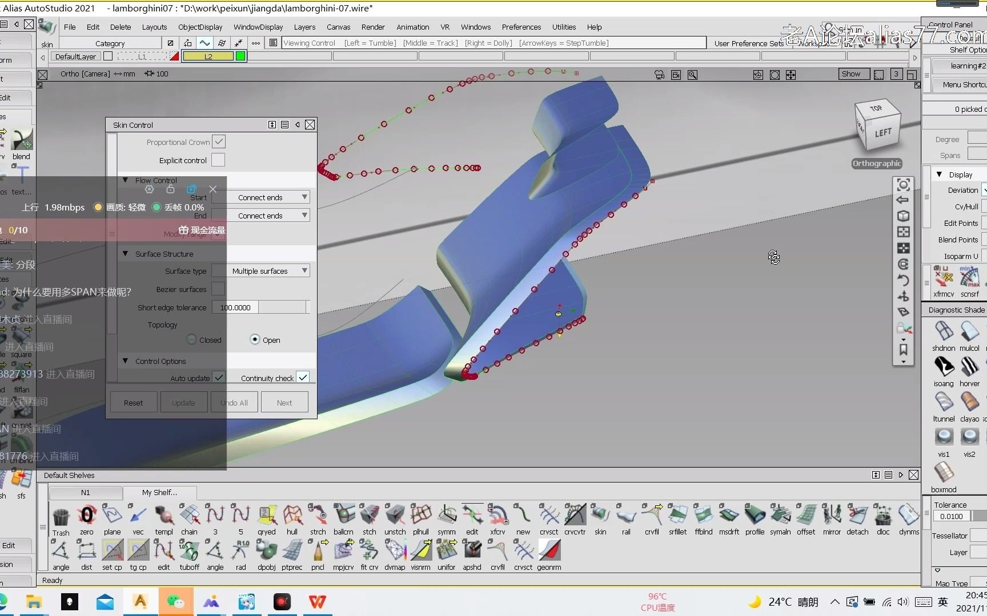Image resolution: width=987 pixels, height=616 pixels.
Task: Collapse Surface Structure section
Action: click(x=125, y=253)
